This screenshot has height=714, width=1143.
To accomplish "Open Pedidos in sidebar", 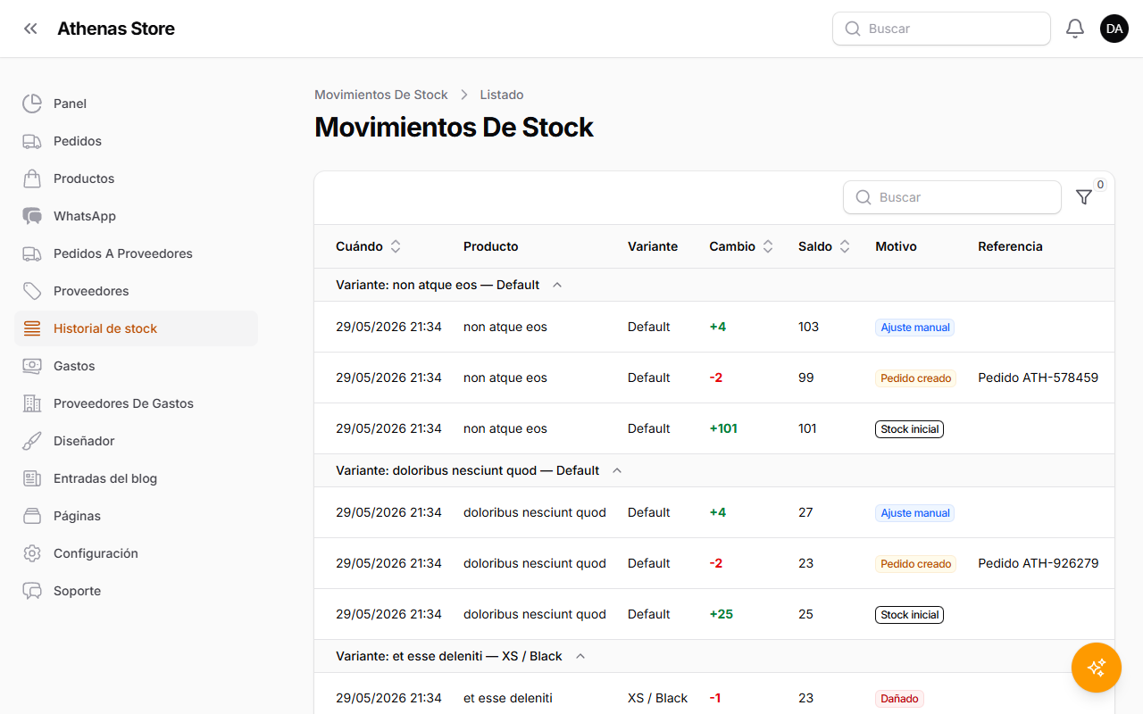I will tap(136, 141).
